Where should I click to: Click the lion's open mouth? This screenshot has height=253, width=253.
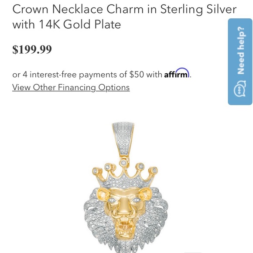(124, 225)
